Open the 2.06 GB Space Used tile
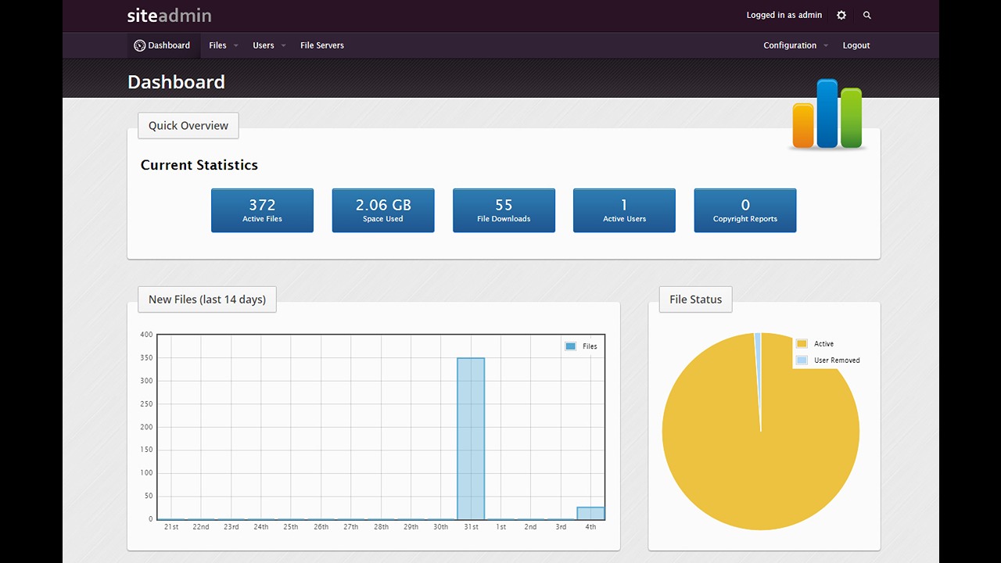This screenshot has height=563, width=1001. point(383,210)
